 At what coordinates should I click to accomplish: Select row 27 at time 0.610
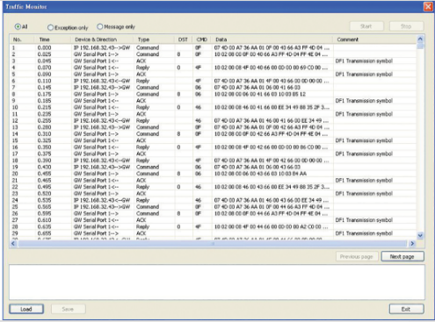[214, 220]
